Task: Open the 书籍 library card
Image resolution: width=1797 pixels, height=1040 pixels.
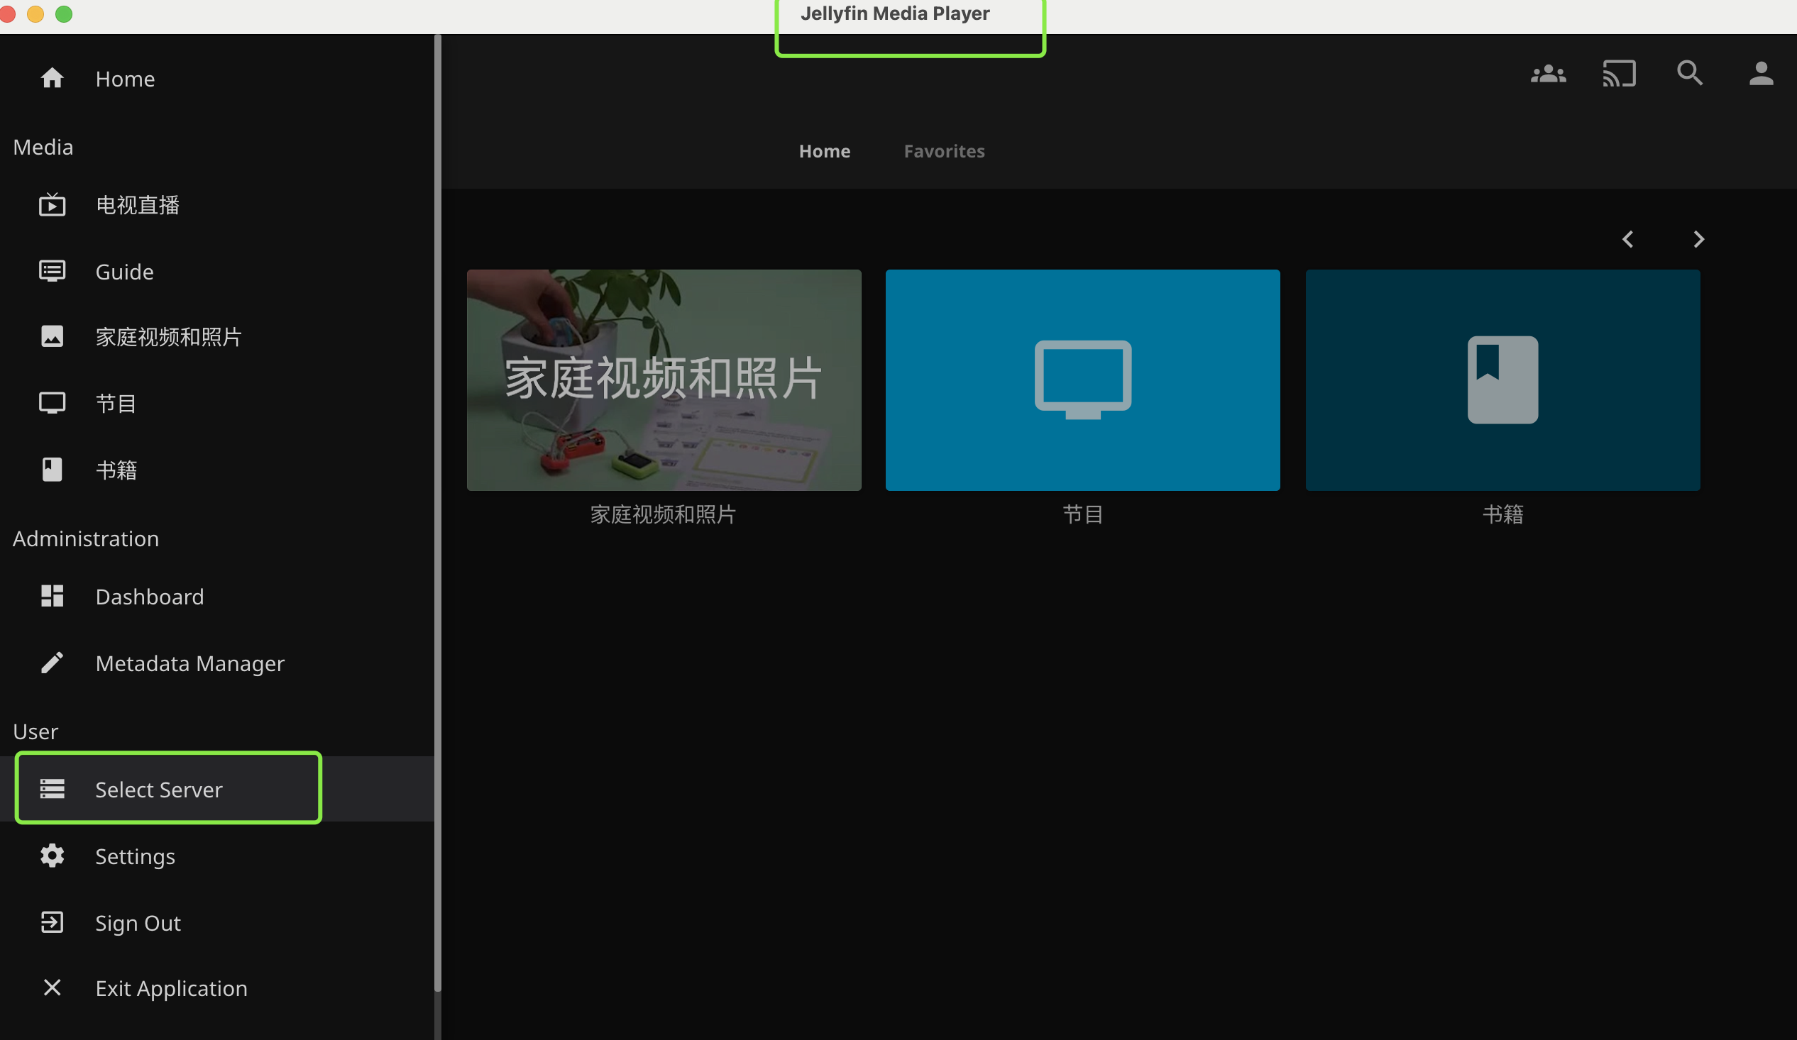Action: pyautogui.click(x=1502, y=380)
